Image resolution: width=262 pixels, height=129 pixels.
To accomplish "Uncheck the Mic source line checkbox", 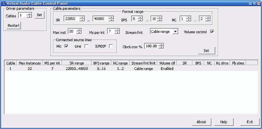I will 66,46.
